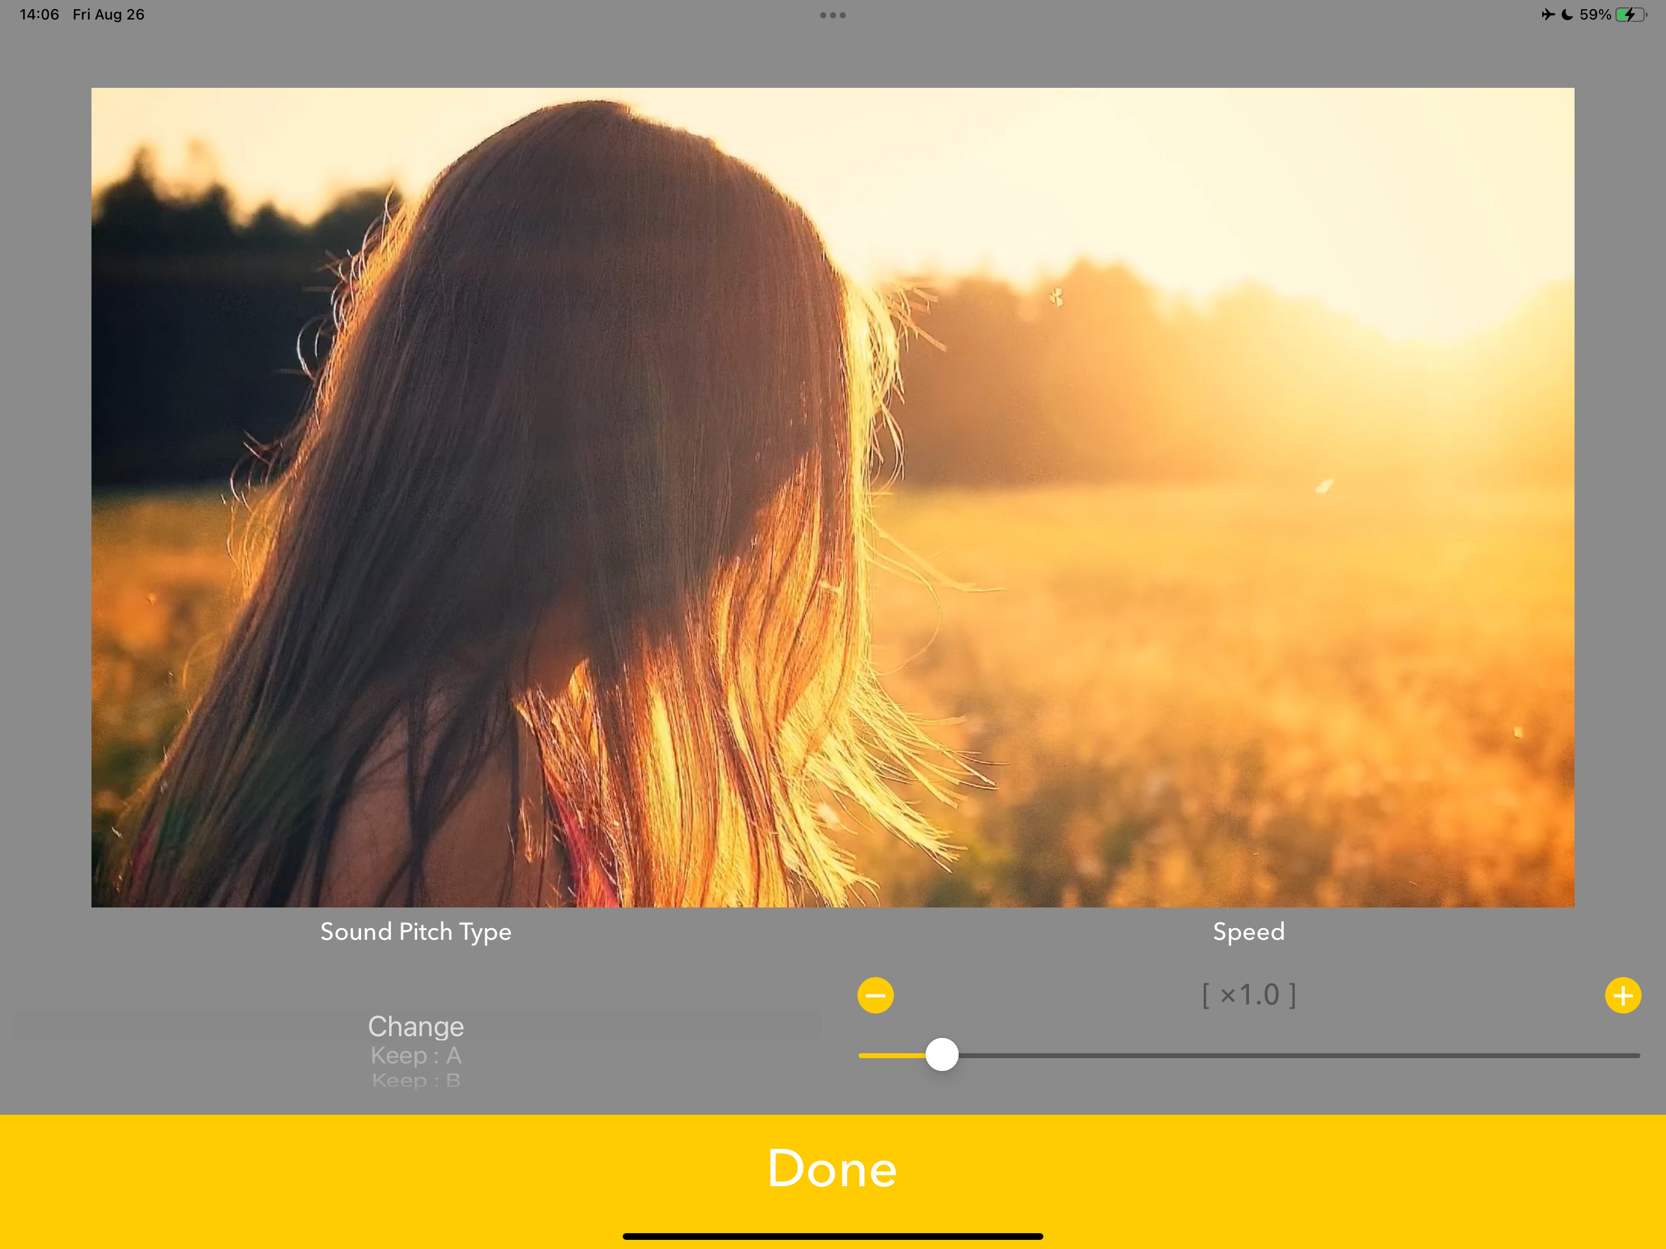
Task: Tap the charging battery icon
Action: click(1630, 14)
